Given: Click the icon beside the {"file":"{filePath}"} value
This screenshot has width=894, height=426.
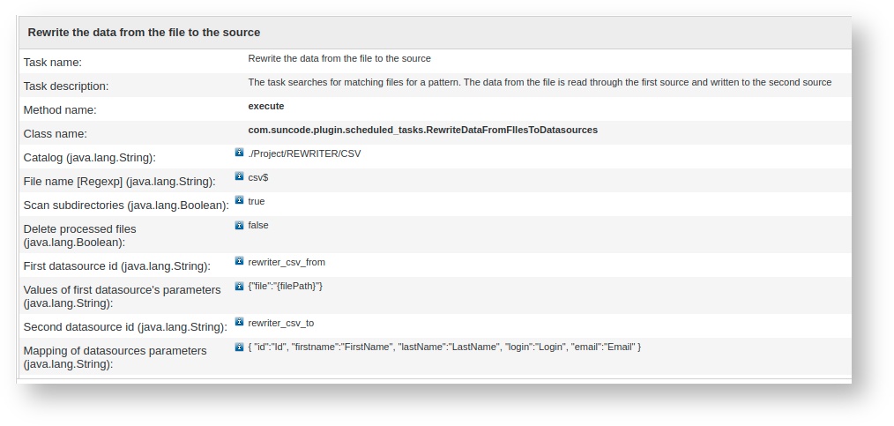Looking at the screenshot, I should [x=239, y=286].
